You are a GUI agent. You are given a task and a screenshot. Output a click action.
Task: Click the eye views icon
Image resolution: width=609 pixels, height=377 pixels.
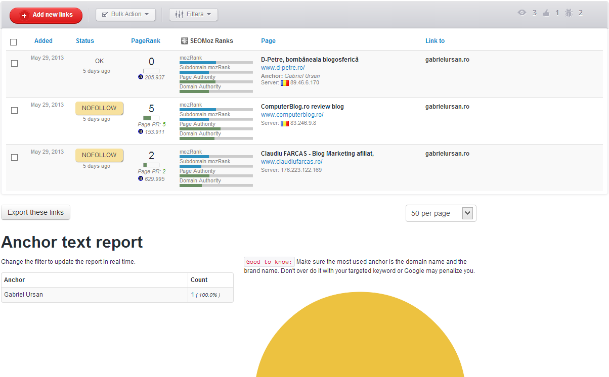pos(522,13)
